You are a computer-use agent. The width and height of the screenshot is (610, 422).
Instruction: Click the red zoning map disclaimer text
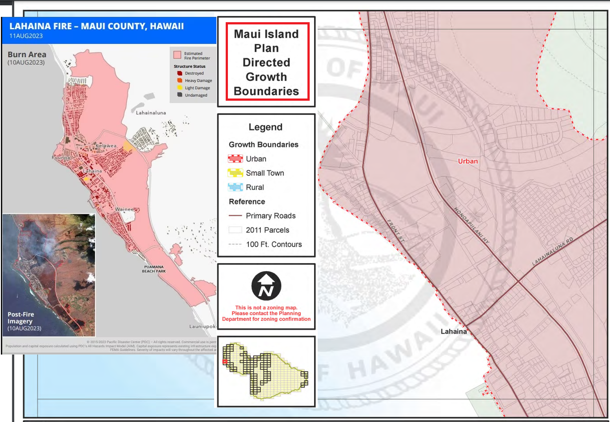266,313
